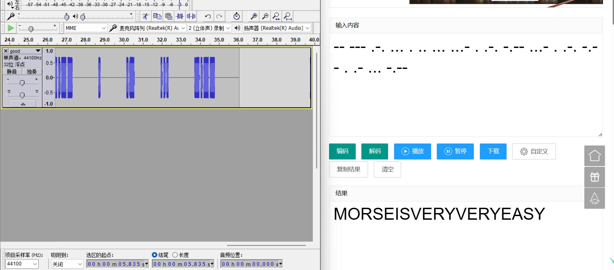Open selection start time format arrow

pos(146,264)
